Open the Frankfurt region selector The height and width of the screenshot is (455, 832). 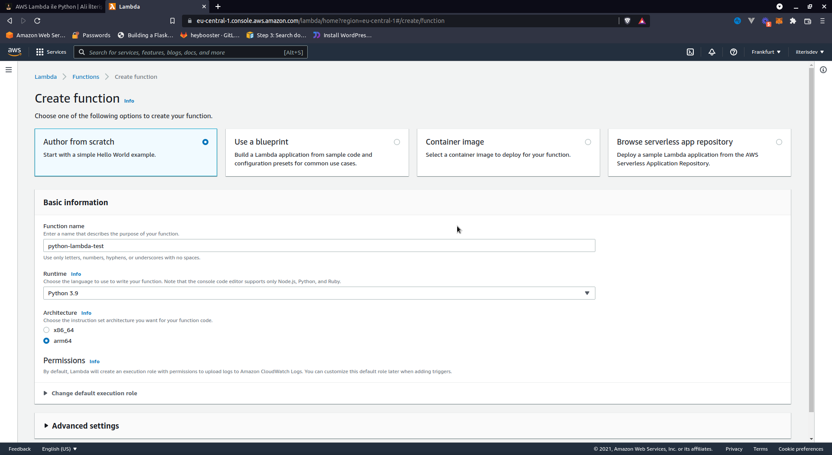pyautogui.click(x=766, y=52)
